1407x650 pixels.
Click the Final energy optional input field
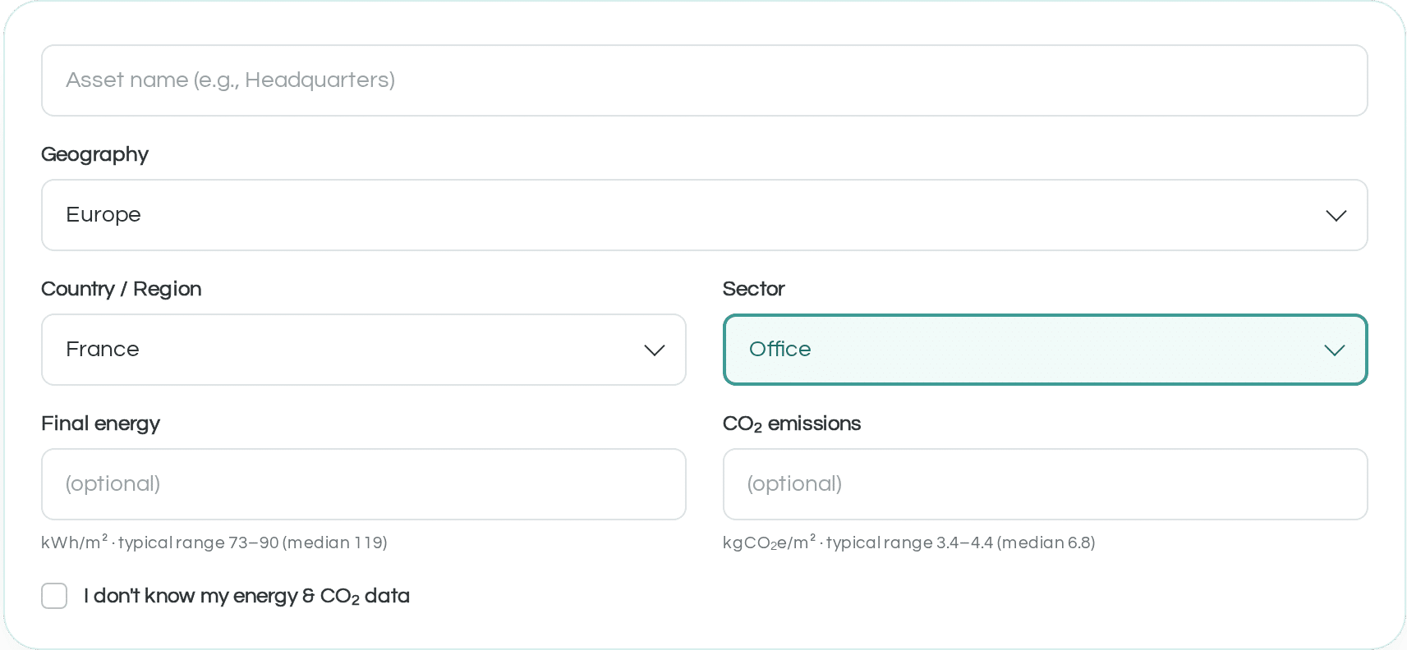point(364,484)
